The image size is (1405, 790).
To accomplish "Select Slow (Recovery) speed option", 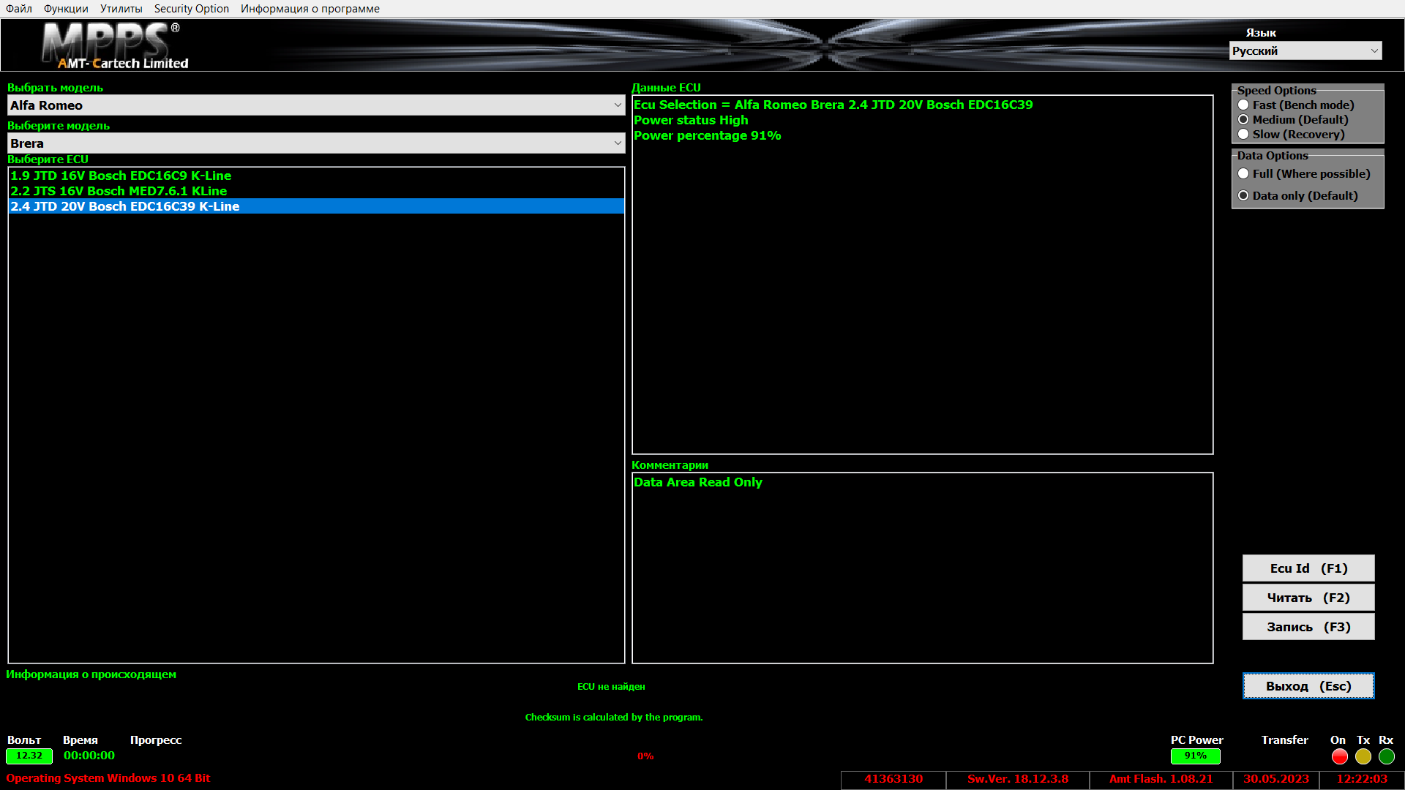I will (x=1243, y=135).
